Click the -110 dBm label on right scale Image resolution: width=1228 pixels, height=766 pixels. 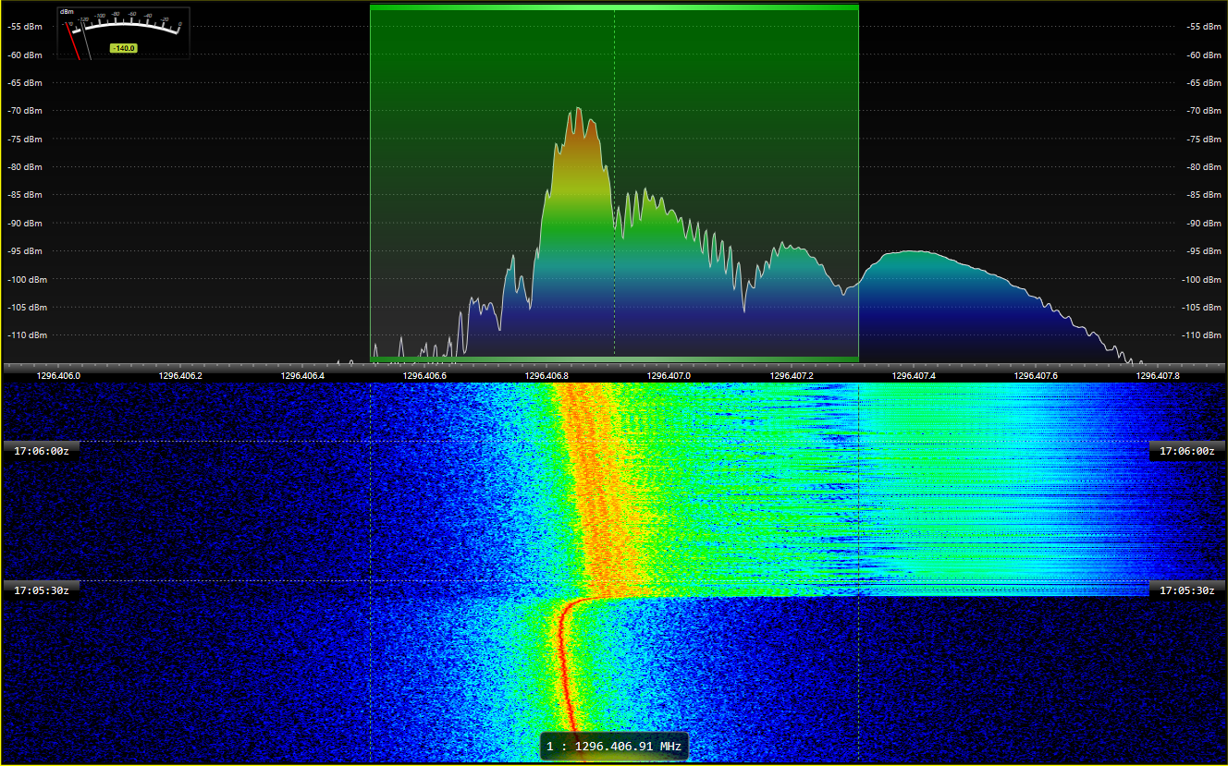1204,335
